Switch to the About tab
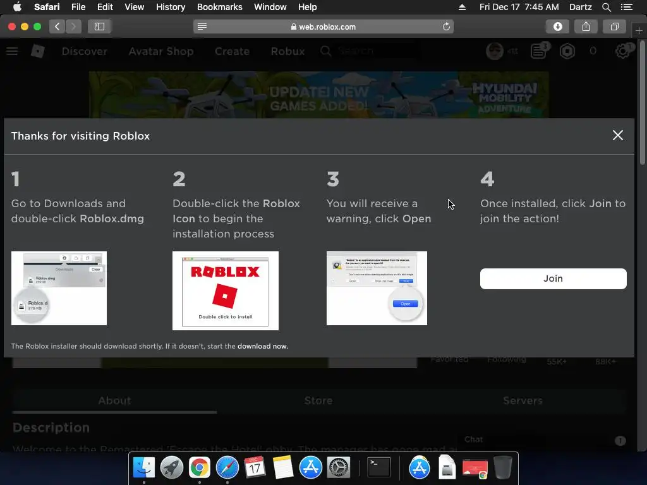 coord(115,400)
